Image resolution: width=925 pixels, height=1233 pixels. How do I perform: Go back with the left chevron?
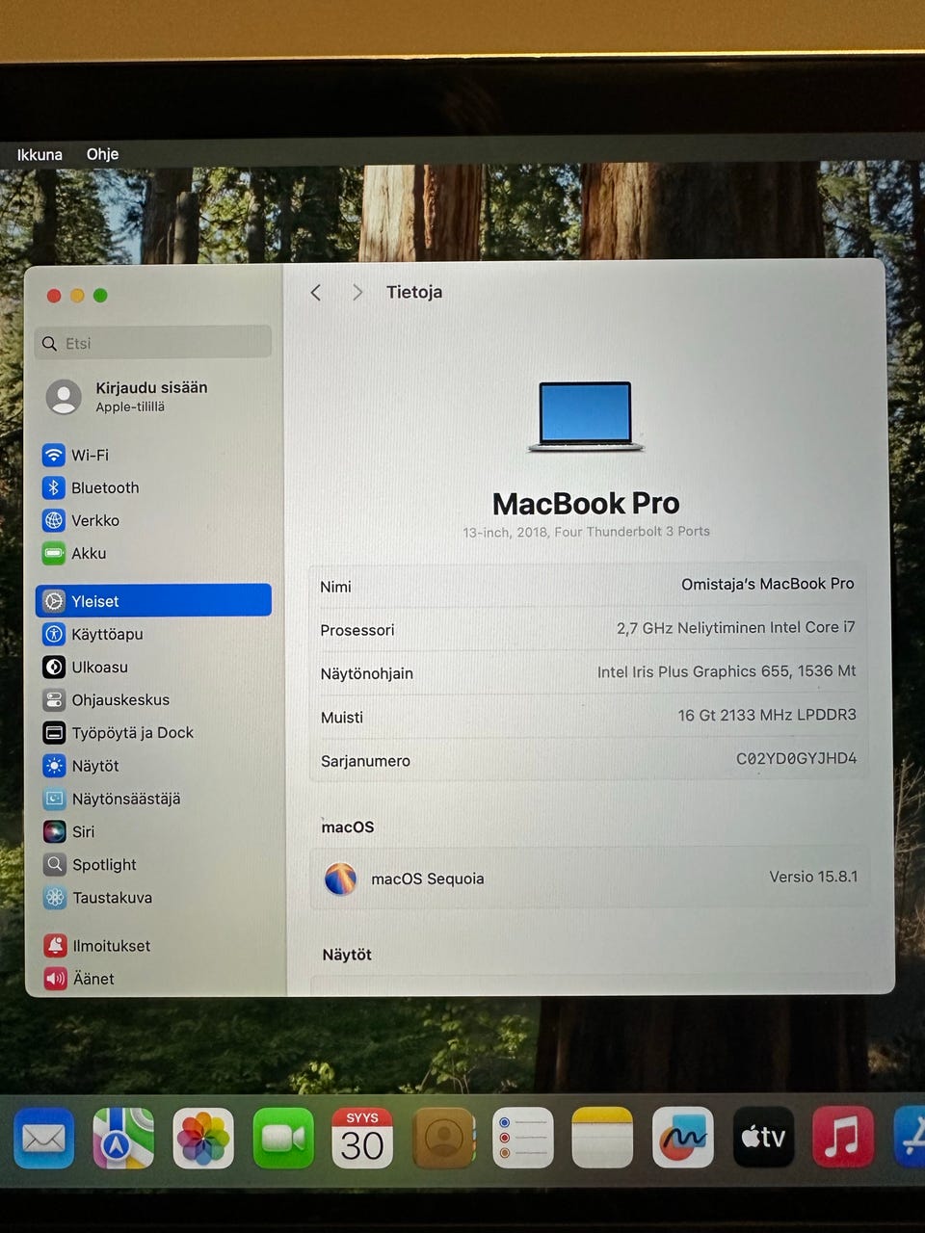pyautogui.click(x=316, y=292)
